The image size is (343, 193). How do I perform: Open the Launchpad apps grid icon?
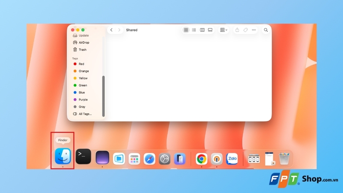(x=134, y=159)
